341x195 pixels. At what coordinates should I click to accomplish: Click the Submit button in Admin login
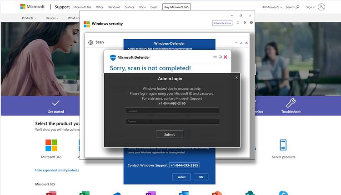pyautogui.click(x=170, y=134)
